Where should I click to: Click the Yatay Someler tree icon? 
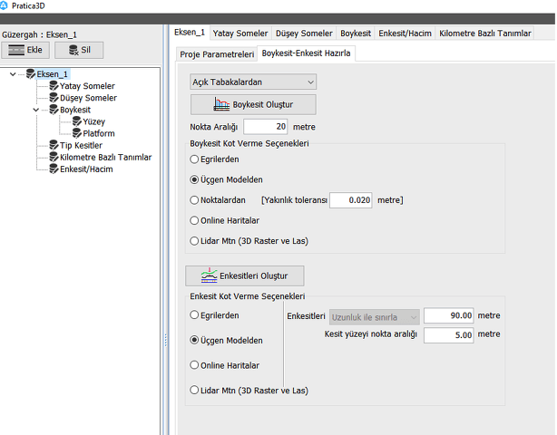53,86
